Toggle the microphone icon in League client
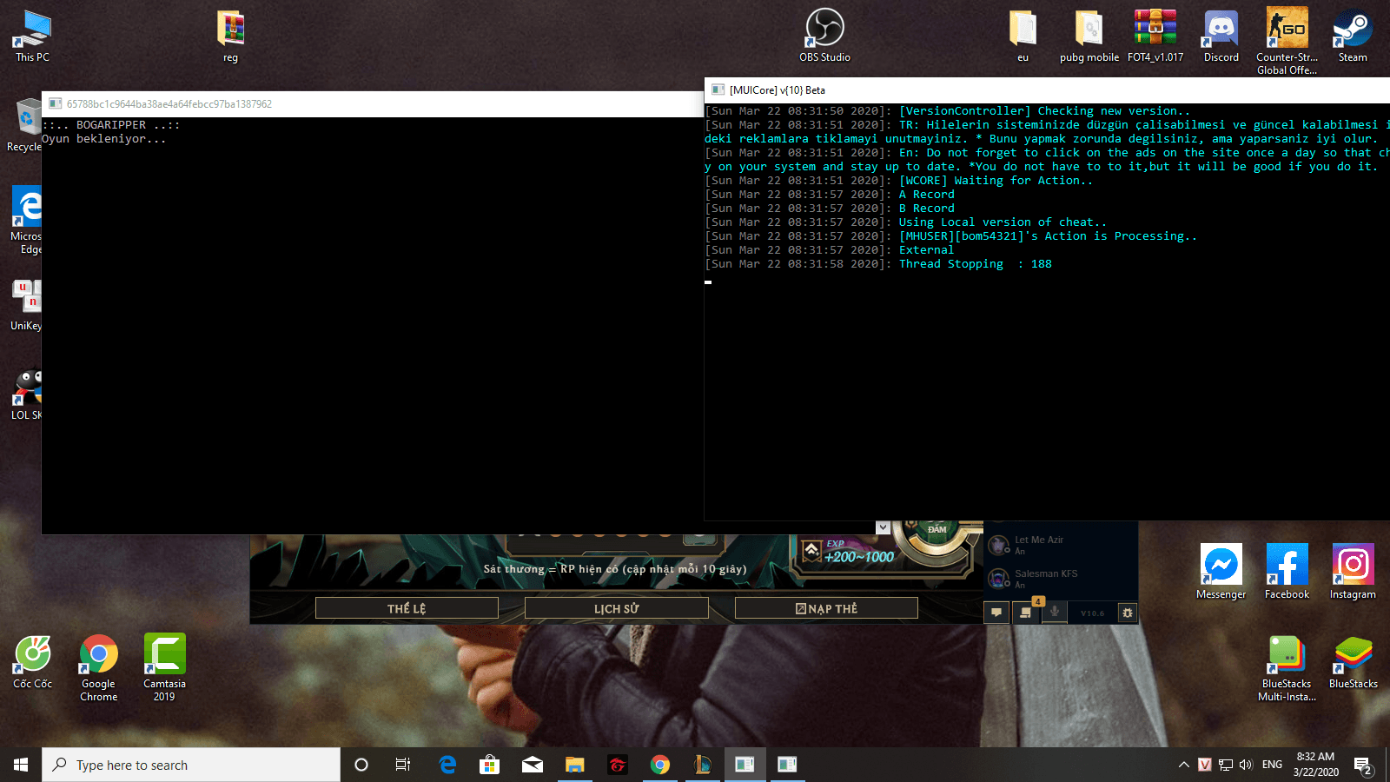 1055,612
